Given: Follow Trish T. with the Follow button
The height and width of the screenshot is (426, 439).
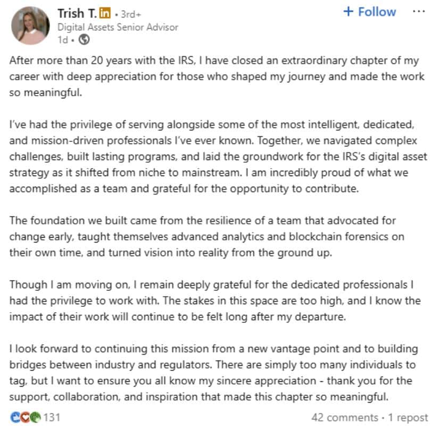Looking at the screenshot, I should click(x=370, y=12).
